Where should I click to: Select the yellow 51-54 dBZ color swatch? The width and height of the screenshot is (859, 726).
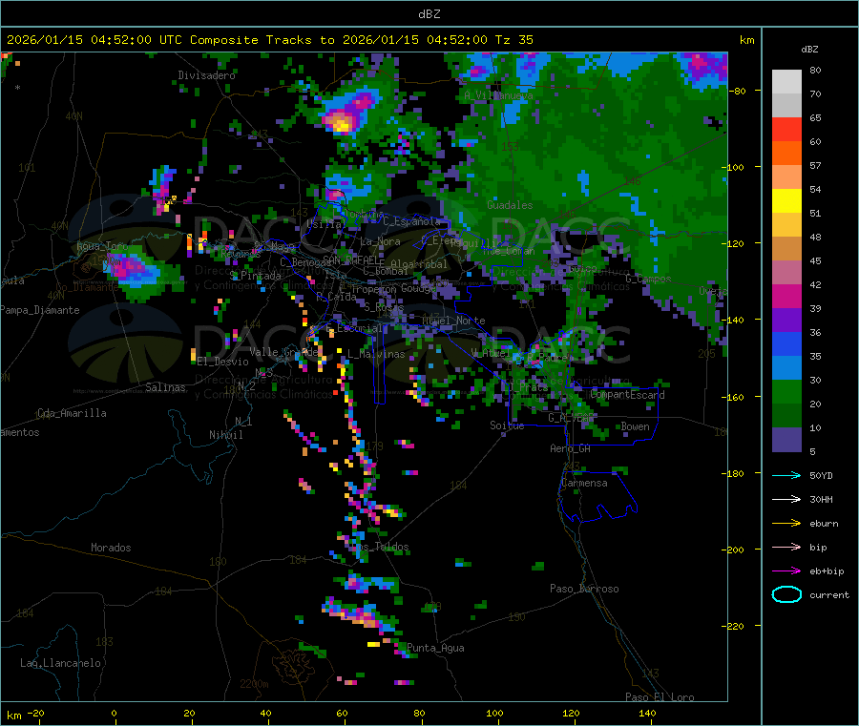click(x=786, y=201)
